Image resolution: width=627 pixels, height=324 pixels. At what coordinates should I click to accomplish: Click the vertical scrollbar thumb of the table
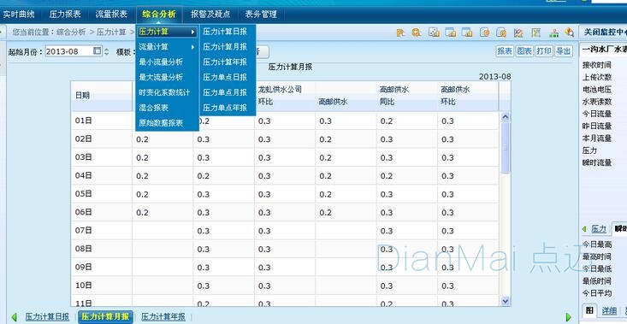point(505,147)
